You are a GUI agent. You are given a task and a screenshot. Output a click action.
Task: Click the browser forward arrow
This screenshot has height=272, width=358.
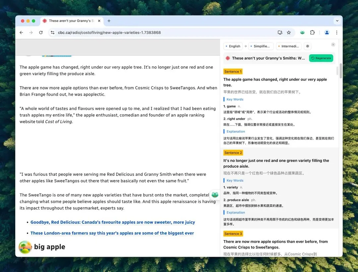pyautogui.click(x=31, y=32)
